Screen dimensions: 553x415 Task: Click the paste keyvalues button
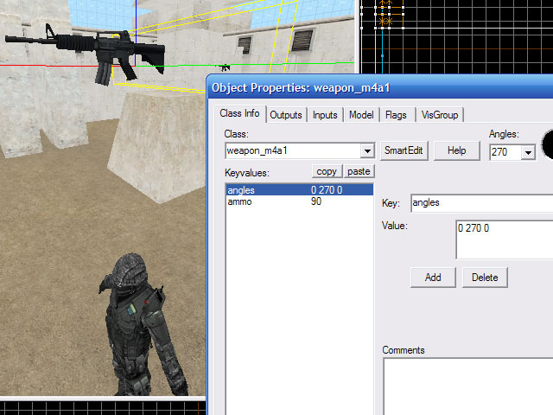(x=359, y=171)
